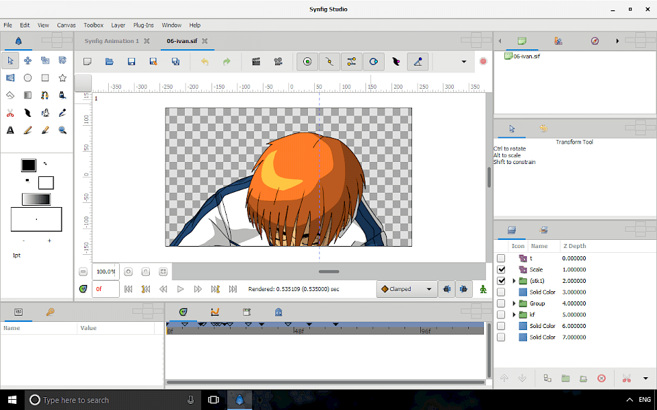This screenshot has width=657, height=410.
Task: Click the right tab-scroll arrow in the canvas browser panel
Action: point(617,41)
